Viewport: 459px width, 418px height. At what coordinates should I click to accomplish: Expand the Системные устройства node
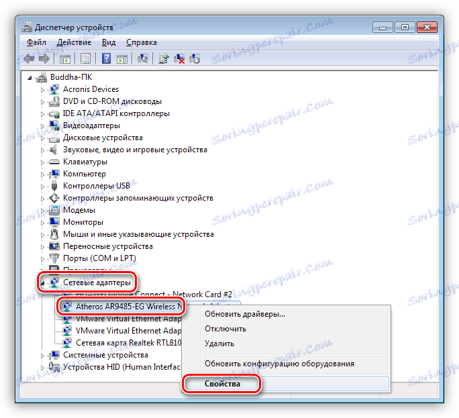pyautogui.click(x=42, y=356)
